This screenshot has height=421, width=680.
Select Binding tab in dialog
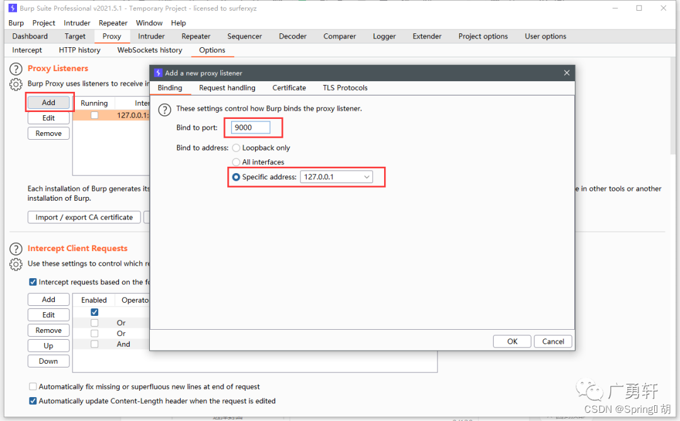[170, 87]
